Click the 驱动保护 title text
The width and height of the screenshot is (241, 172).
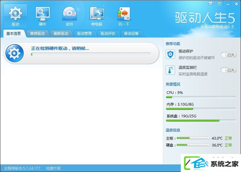(x=186, y=51)
